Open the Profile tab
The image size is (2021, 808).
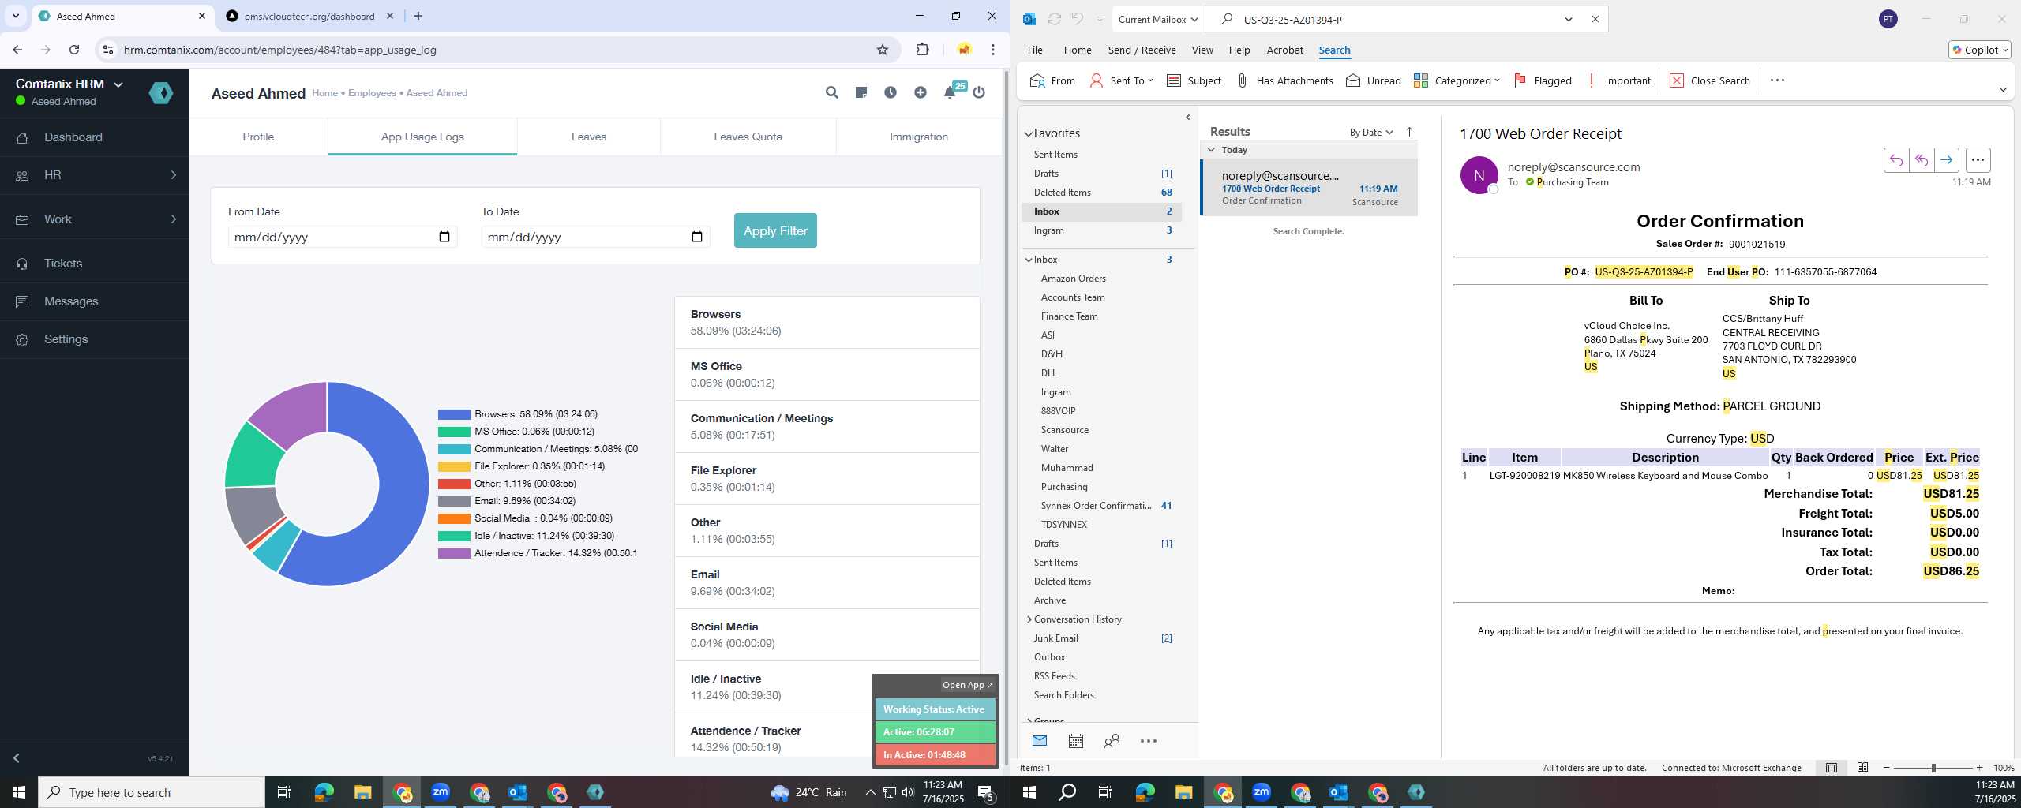click(x=258, y=137)
